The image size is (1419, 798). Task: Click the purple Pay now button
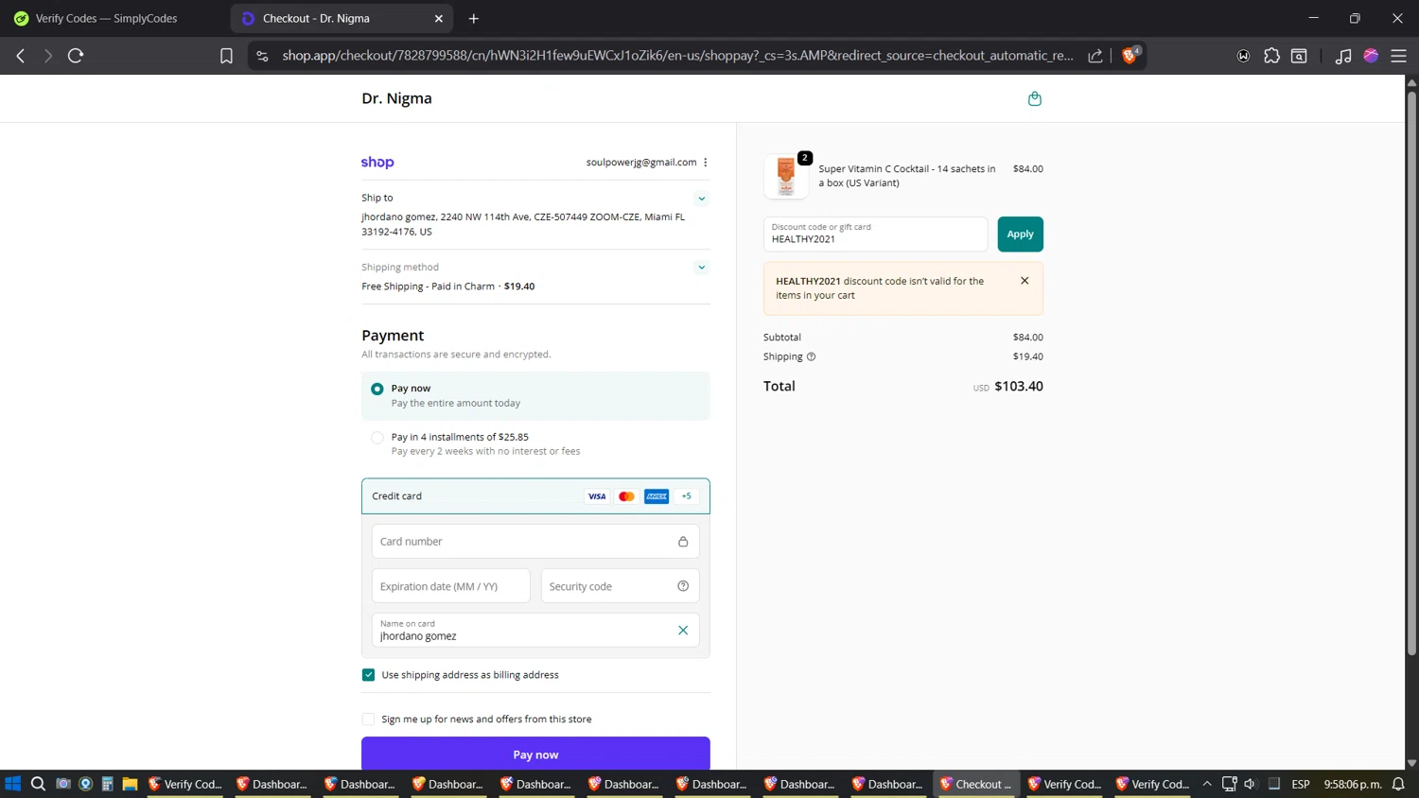tap(535, 755)
